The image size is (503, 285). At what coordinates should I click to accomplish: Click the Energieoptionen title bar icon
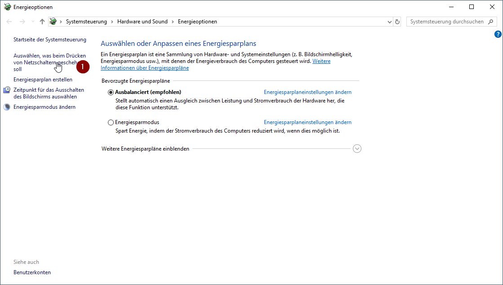tap(7, 7)
